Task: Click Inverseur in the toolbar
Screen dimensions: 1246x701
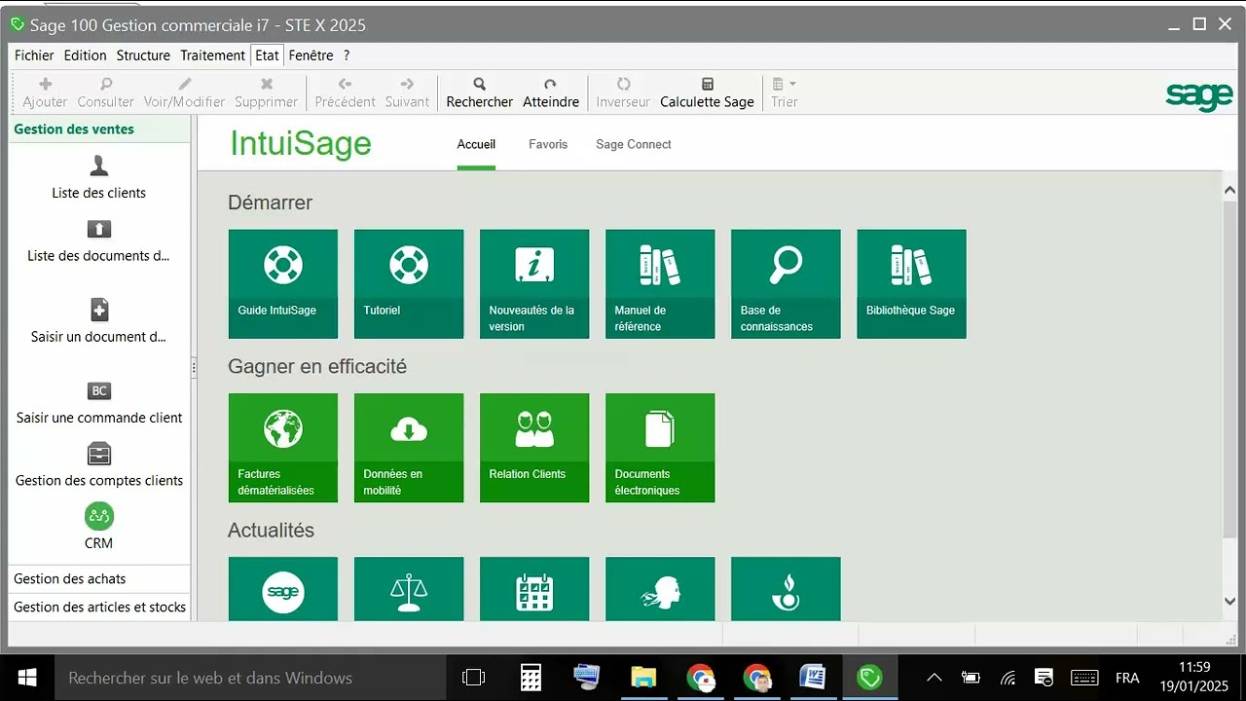Action: point(623,93)
